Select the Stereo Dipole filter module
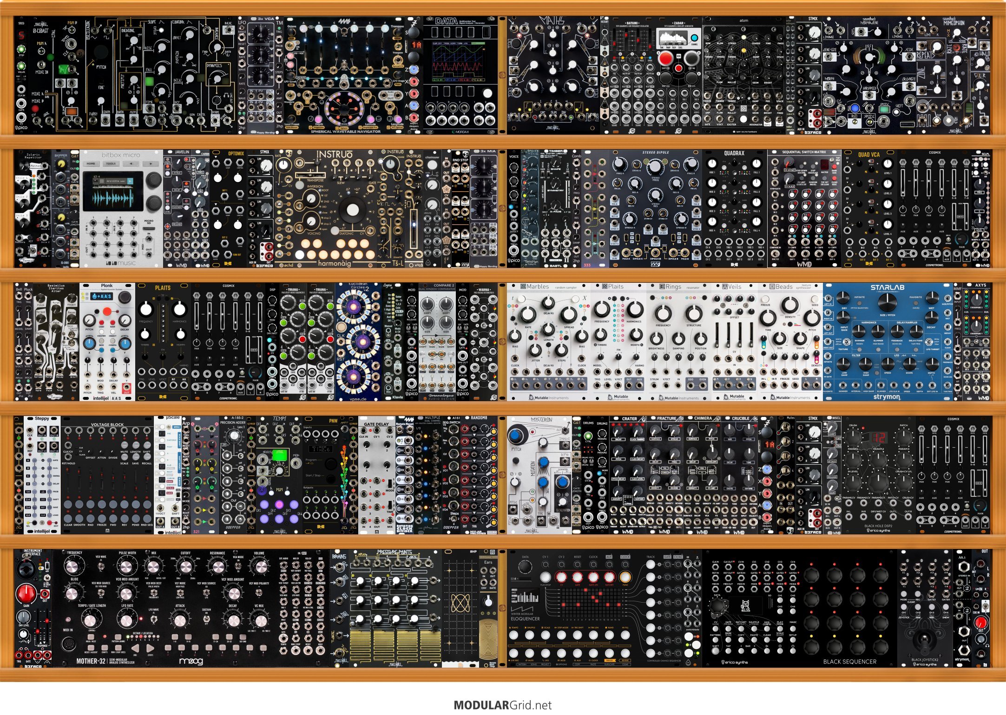 coord(655,208)
